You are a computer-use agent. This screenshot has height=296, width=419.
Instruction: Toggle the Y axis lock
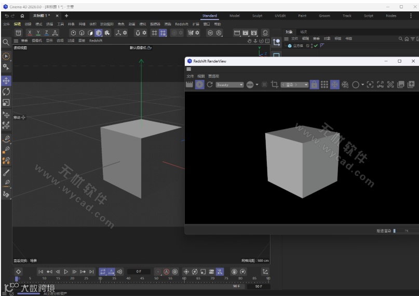click(x=38, y=33)
